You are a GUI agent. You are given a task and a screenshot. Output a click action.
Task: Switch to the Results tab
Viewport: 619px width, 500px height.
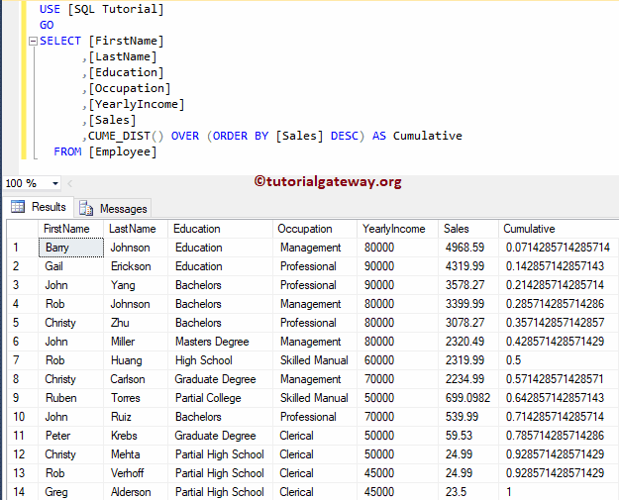[x=48, y=208]
